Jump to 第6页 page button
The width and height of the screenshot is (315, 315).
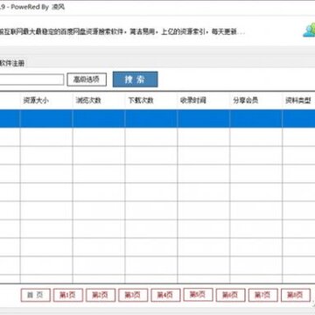pos(230,295)
